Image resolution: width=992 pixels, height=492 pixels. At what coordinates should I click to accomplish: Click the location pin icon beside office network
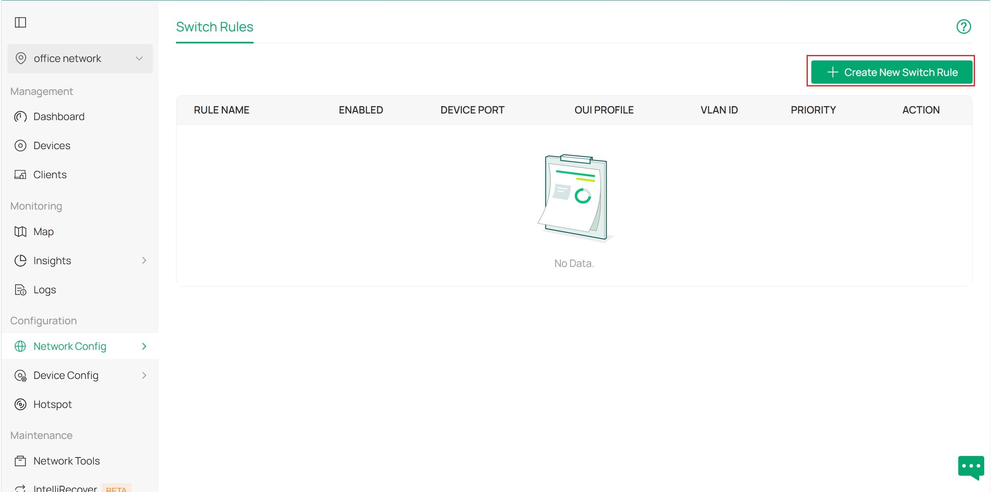click(21, 58)
